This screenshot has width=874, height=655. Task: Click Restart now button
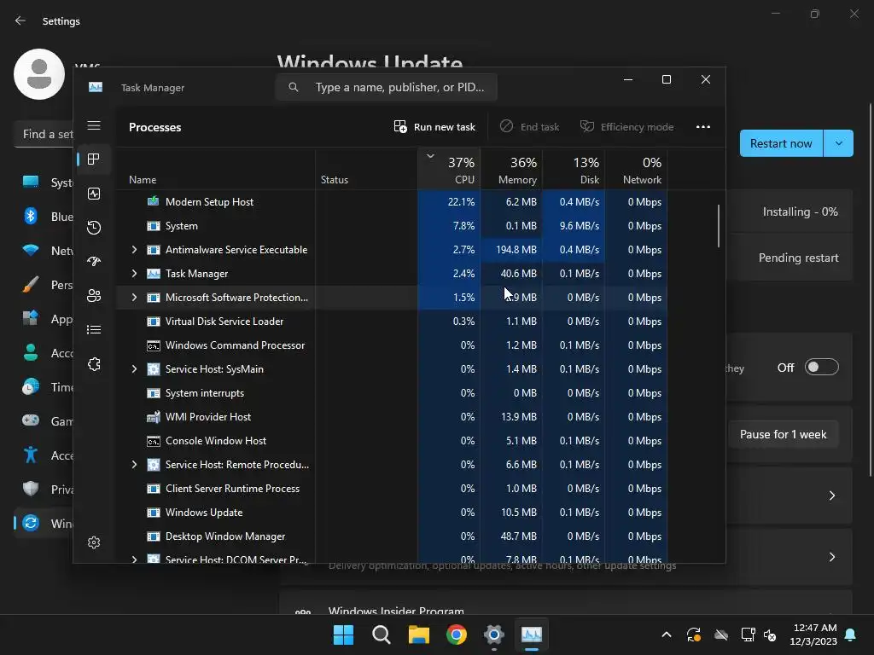click(781, 143)
